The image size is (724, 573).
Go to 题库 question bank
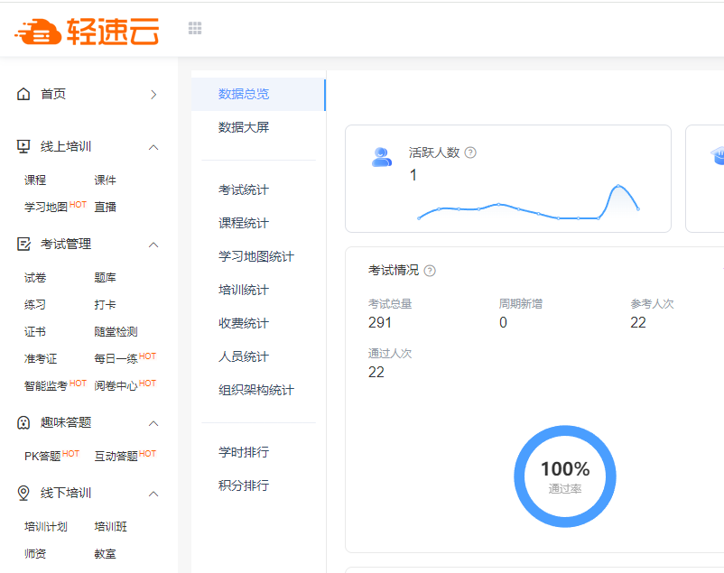(105, 278)
